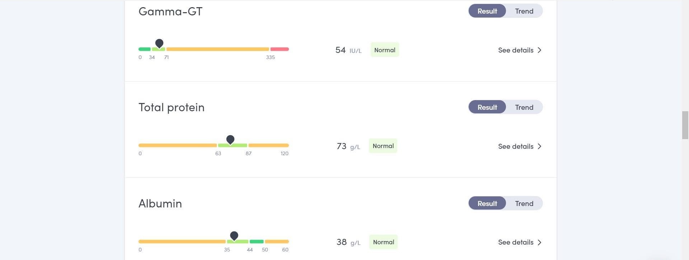Click the Albumin result marker pin
The image size is (689, 260).
(x=234, y=235)
